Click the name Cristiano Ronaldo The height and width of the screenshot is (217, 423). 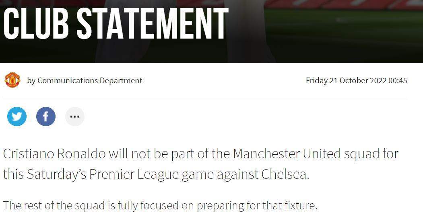[x=54, y=154]
